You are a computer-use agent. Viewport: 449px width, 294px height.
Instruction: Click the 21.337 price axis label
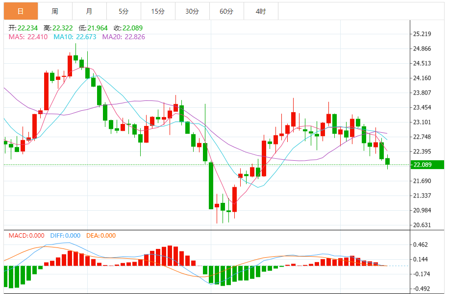pos(422,196)
